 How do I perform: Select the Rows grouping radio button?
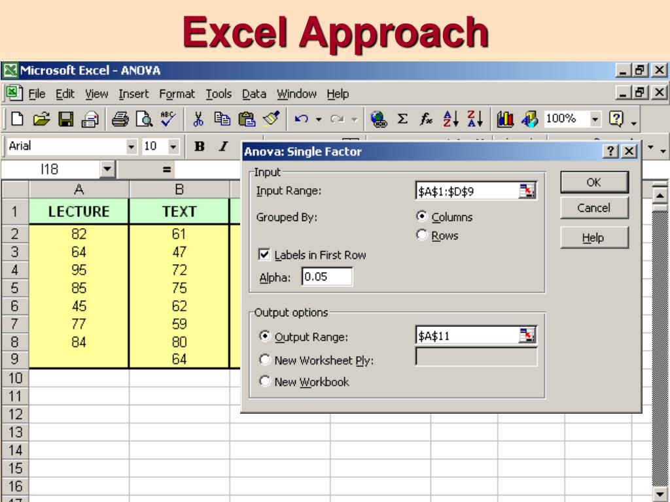(422, 235)
